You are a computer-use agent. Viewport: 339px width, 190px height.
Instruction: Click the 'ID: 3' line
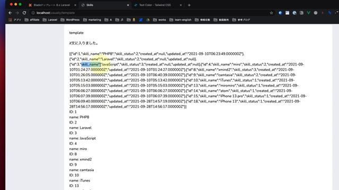pos(73,133)
